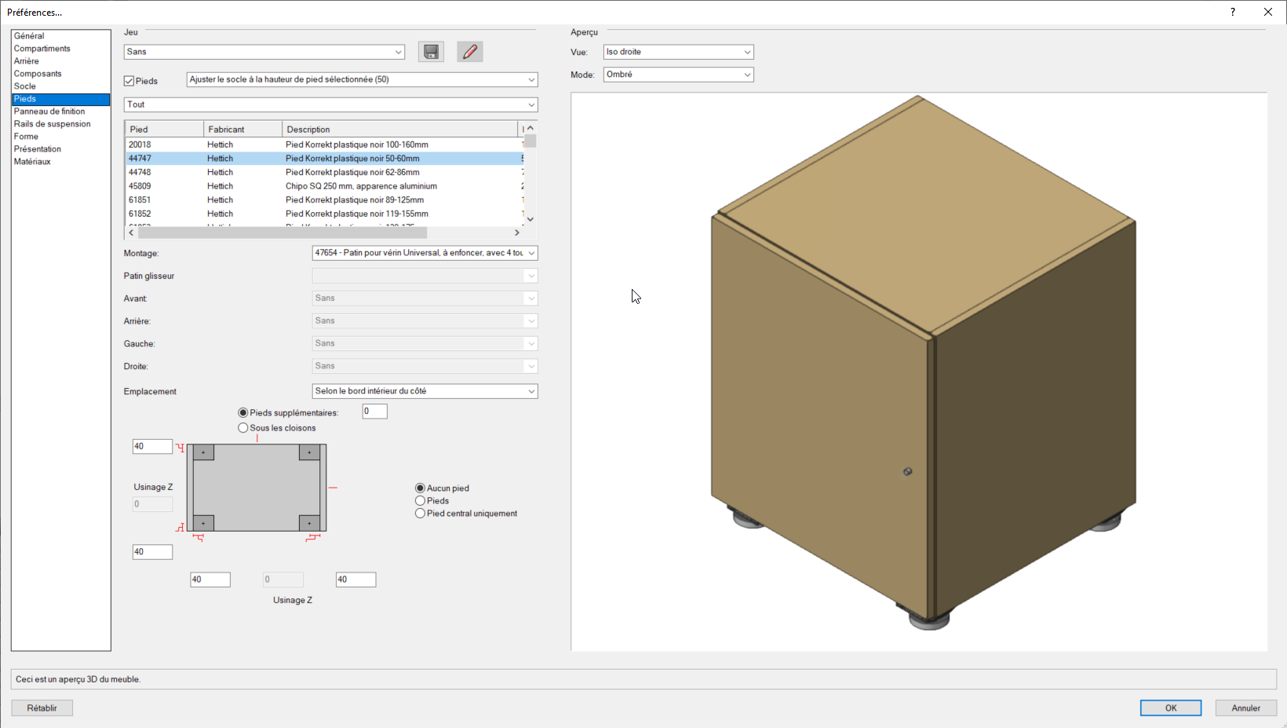
Task: Click the top-left foot square in diagram
Action: coord(203,452)
